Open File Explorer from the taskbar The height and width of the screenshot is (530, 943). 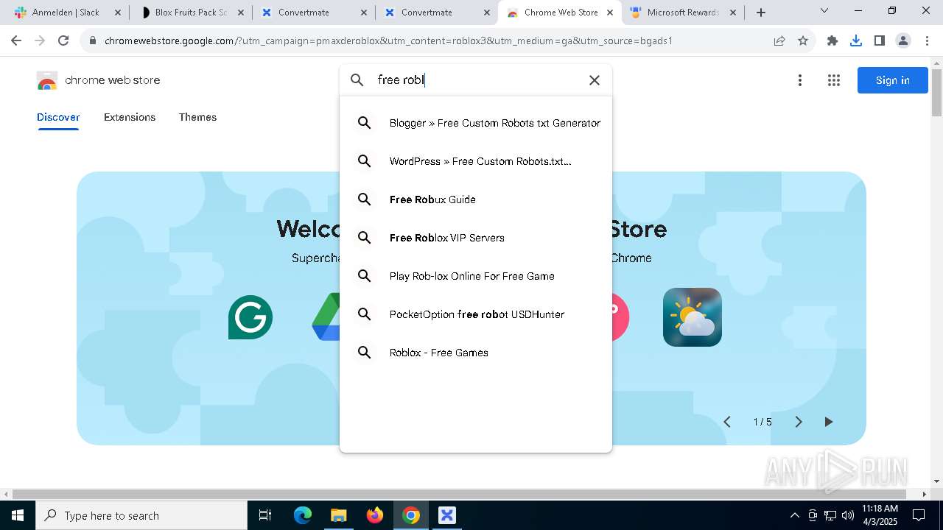338,515
